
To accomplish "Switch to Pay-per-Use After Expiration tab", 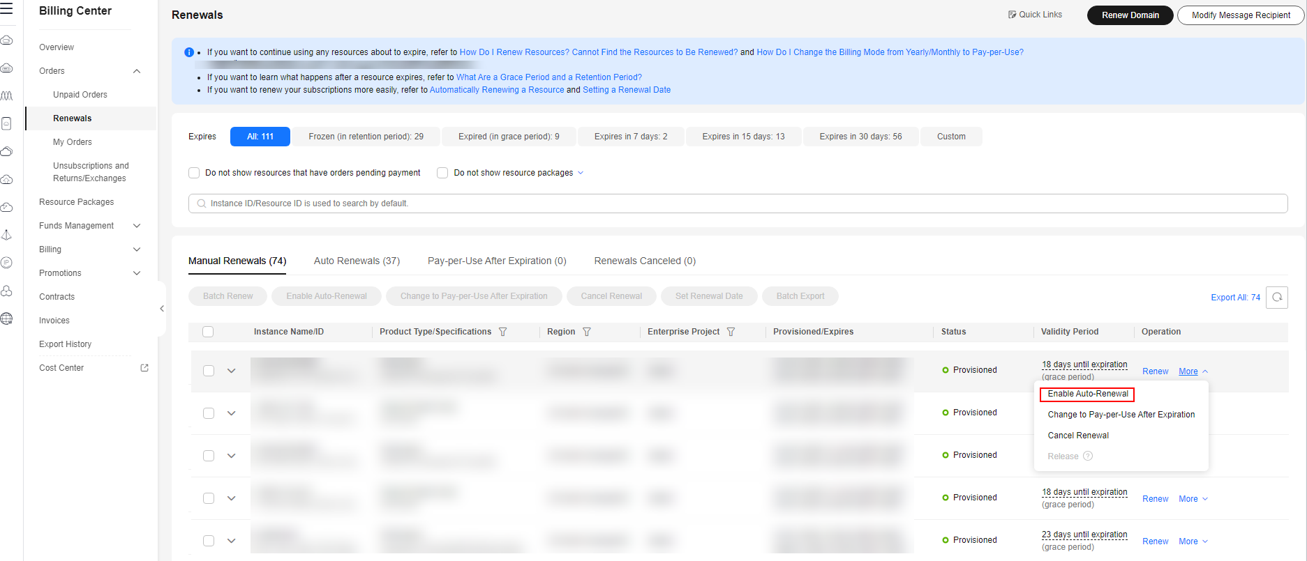I will coord(497,261).
